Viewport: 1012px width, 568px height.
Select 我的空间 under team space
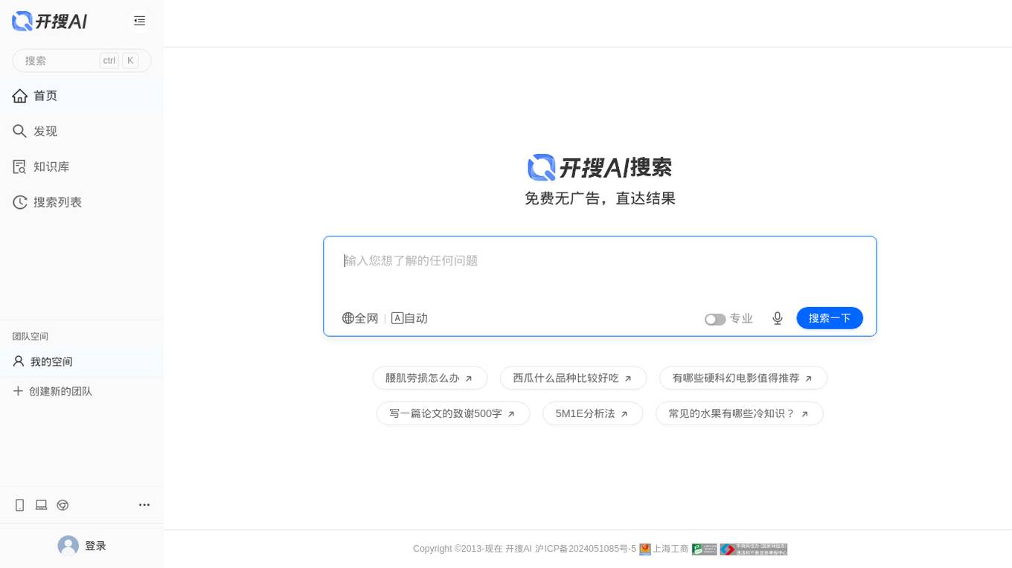[x=82, y=361]
